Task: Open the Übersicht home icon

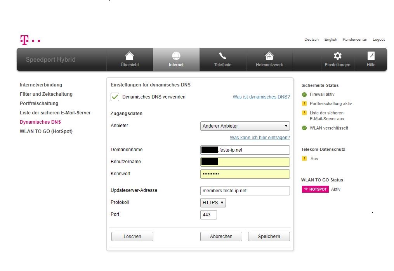Action: pos(130,56)
